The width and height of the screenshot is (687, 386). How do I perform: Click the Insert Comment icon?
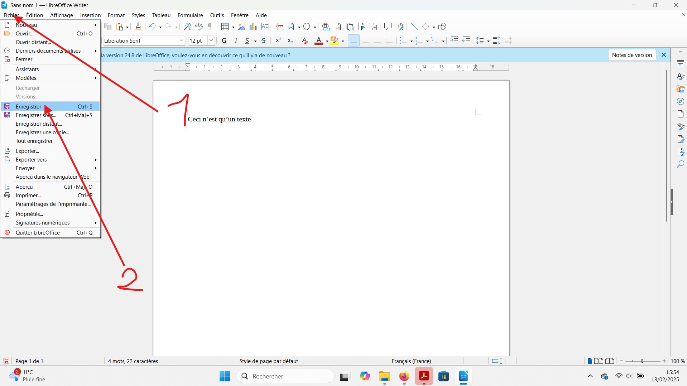(x=388, y=26)
